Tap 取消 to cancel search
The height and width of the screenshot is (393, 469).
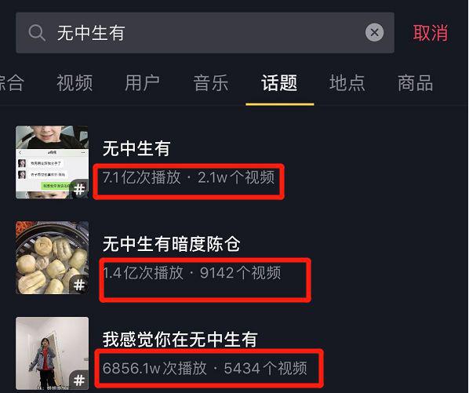point(431,33)
